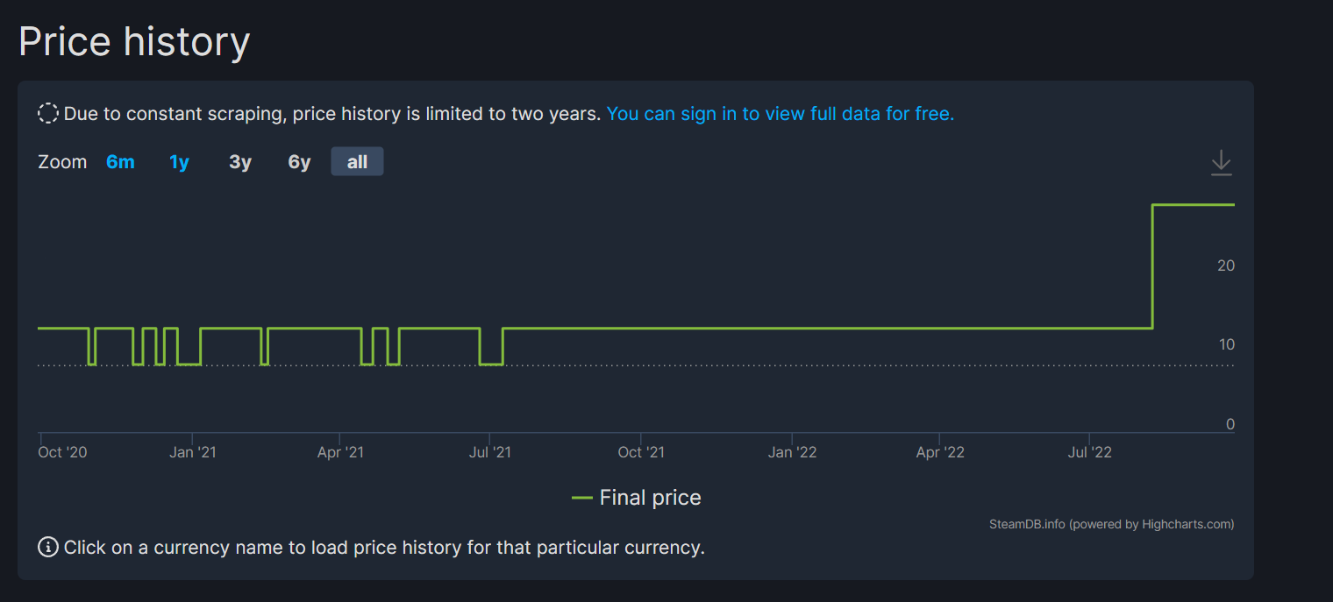Click the 20 value on the y-axis

tap(1226, 266)
